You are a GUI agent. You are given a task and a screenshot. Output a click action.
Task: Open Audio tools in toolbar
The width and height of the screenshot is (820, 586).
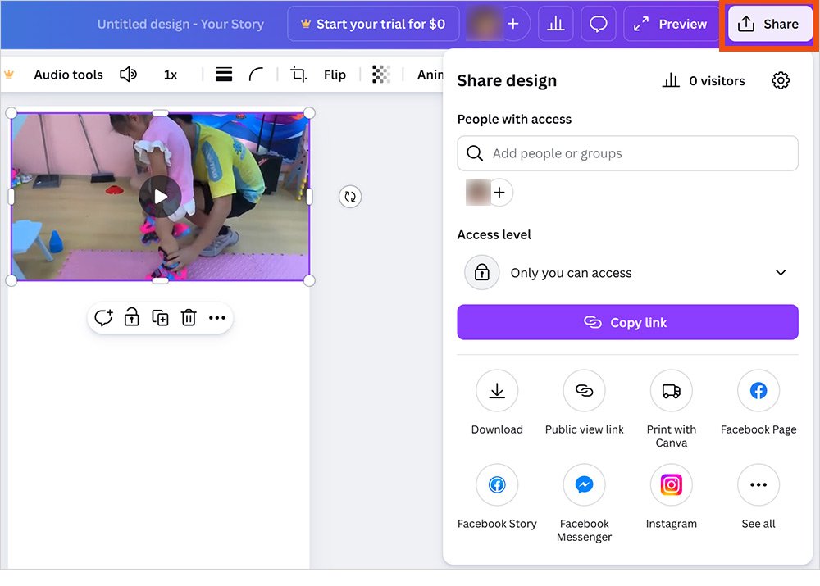tap(68, 75)
